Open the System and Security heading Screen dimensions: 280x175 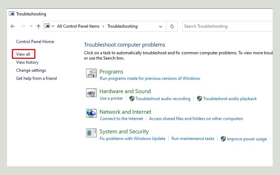pyautogui.click(x=124, y=132)
